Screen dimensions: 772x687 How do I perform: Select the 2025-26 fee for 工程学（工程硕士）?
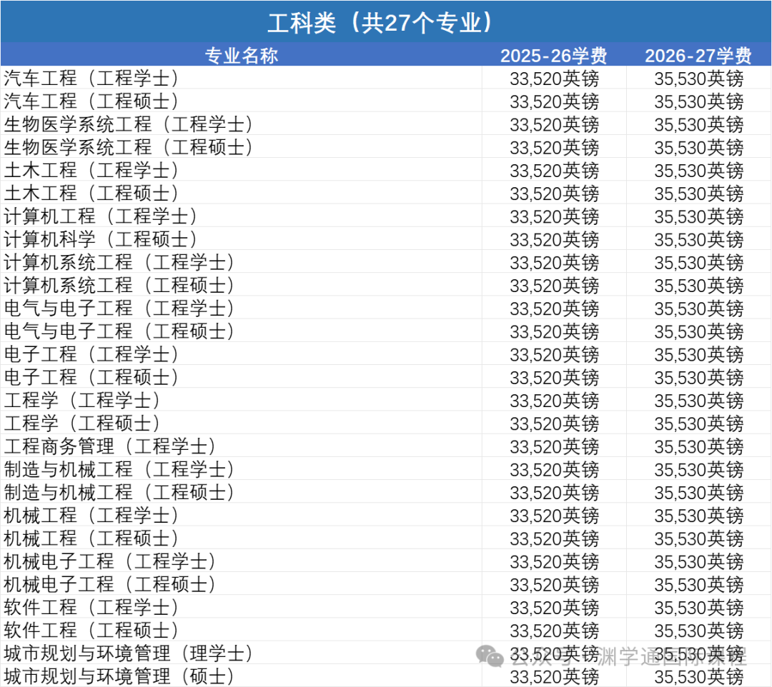(554, 423)
